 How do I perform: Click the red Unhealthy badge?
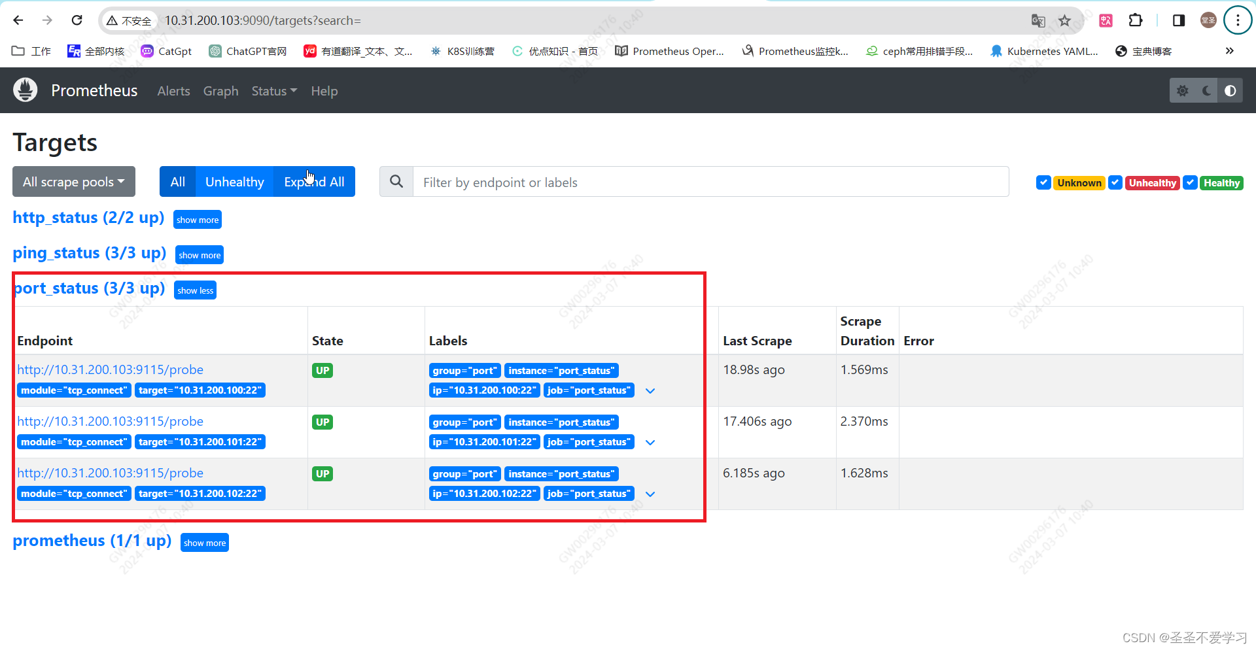click(x=1152, y=183)
